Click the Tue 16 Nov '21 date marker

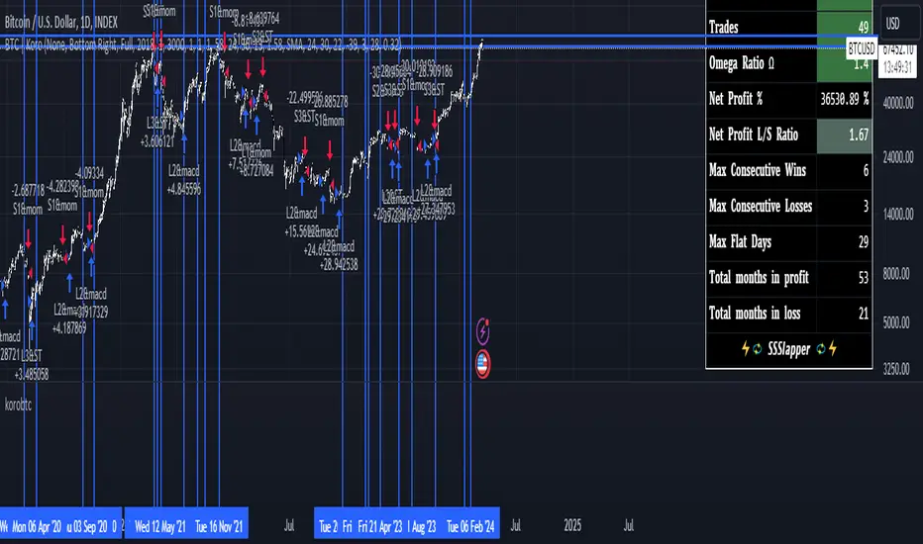(x=219, y=526)
